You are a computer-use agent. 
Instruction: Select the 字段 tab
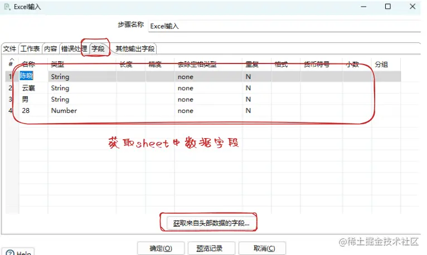click(98, 48)
